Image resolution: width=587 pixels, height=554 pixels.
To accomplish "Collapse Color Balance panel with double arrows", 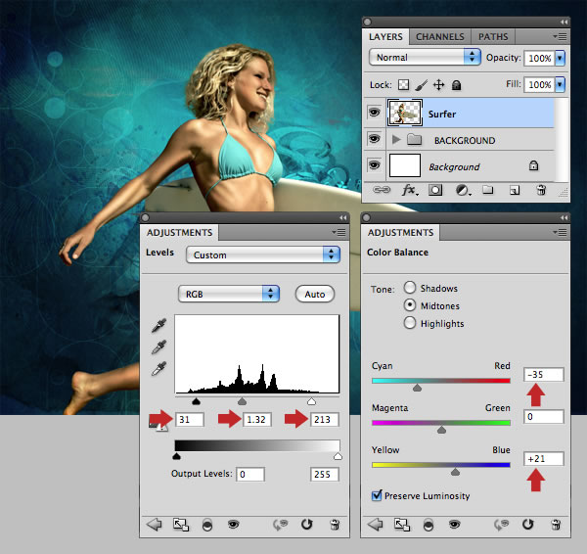I will click(x=564, y=218).
